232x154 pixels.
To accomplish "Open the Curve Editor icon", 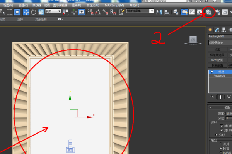I will click(x=192, y=12).
